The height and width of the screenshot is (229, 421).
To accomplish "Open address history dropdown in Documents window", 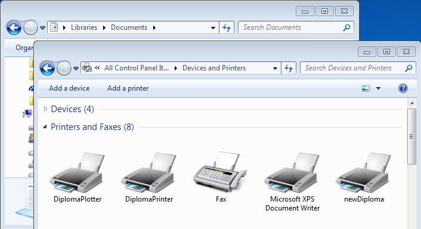I will click(213, 27).
